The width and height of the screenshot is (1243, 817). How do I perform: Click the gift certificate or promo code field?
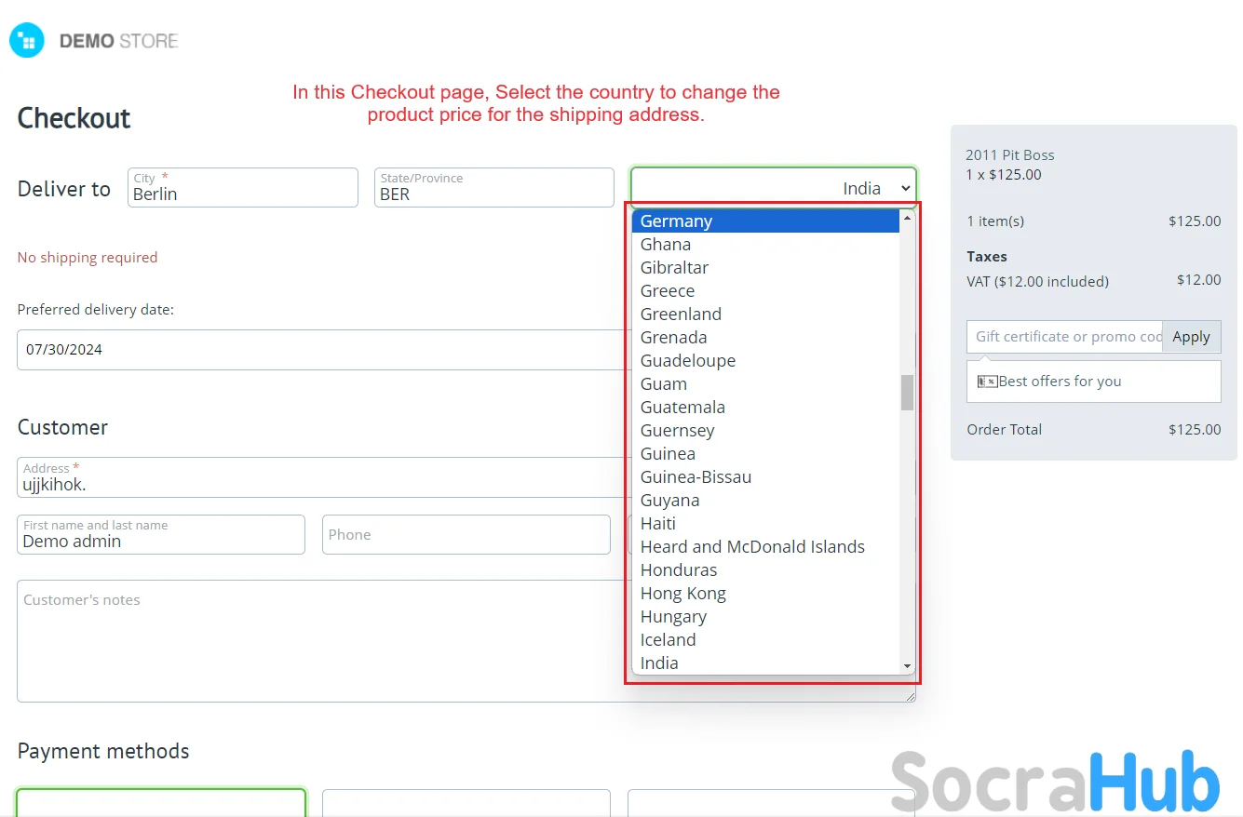[1064, 337]
